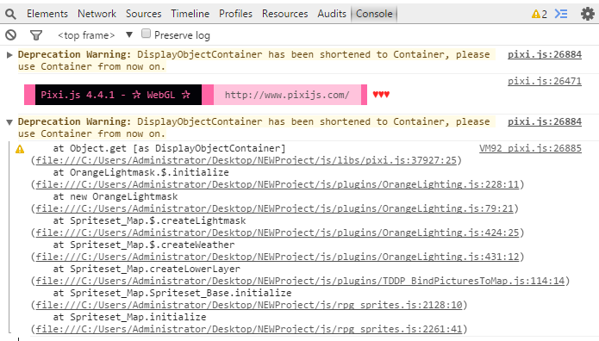The width and height of the screenshot is (599, 341).
Task: Open the Timeline tab
Action: [190, 14]
